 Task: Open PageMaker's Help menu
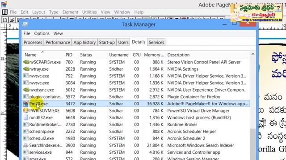(x=139, y=12)
